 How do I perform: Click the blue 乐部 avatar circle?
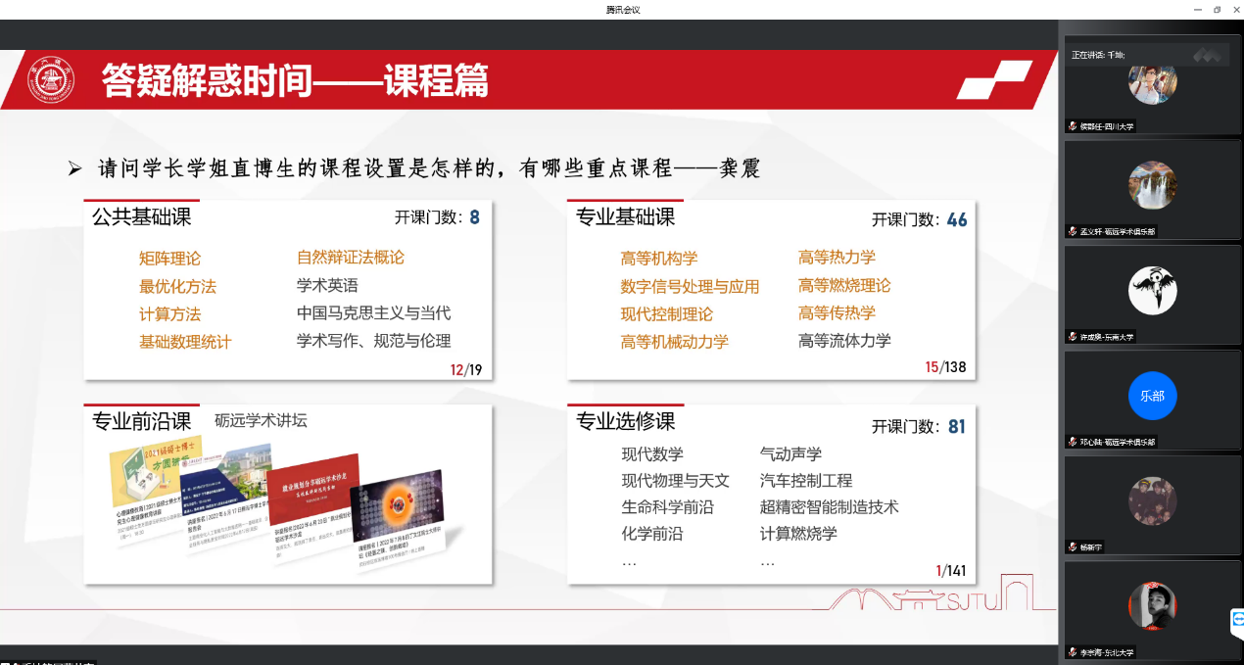click(1152, 396)
